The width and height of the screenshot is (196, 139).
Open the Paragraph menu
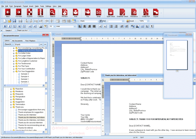point(18,6)
